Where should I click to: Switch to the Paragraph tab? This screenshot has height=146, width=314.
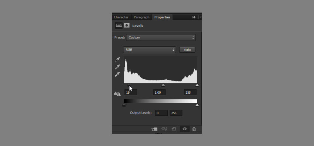pyautogui.click(x=141, y=17)
